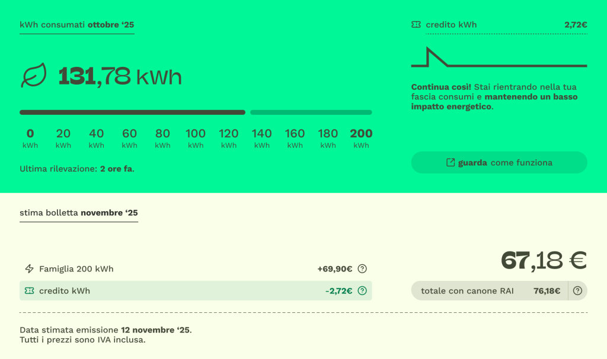Click the 67,18 € bill total
The image size is (607, 359).
point(544,260)
